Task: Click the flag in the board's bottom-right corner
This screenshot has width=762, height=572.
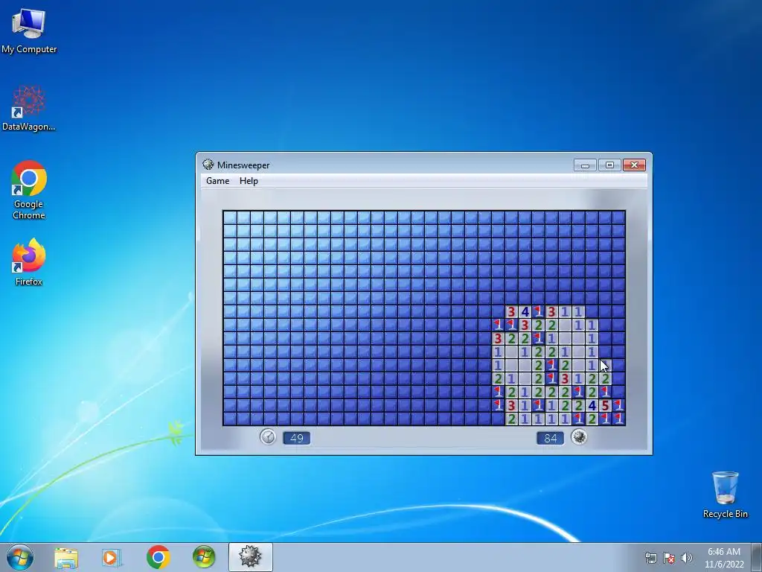Action: pos(618,419)
